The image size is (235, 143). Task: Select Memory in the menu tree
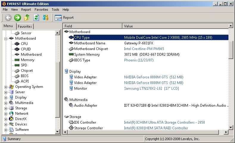(27, 60)
